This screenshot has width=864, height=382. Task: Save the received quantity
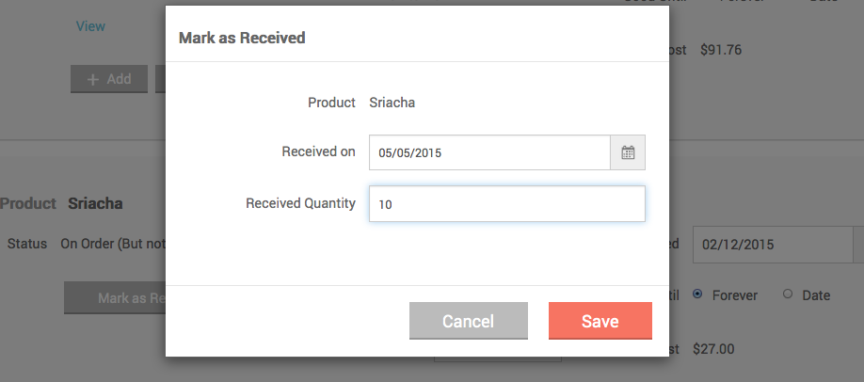coord(600,321)
